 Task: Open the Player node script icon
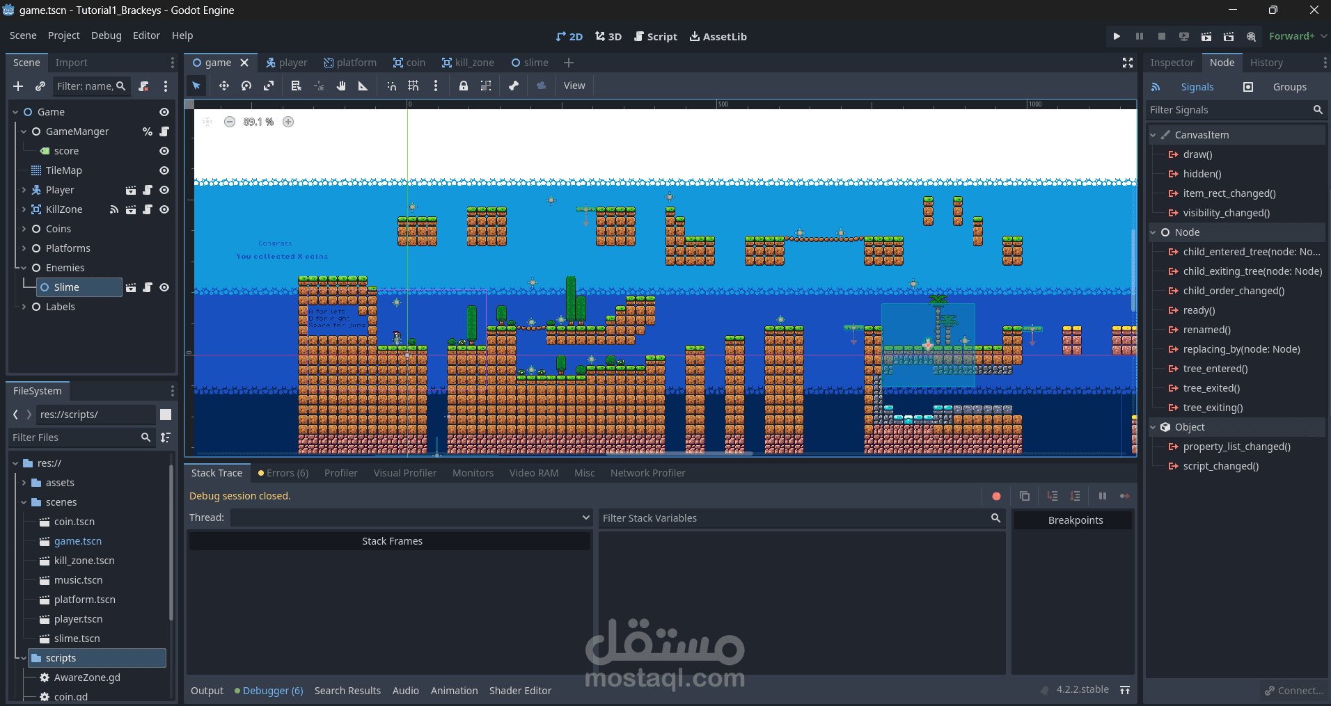[x=148, y=190]
